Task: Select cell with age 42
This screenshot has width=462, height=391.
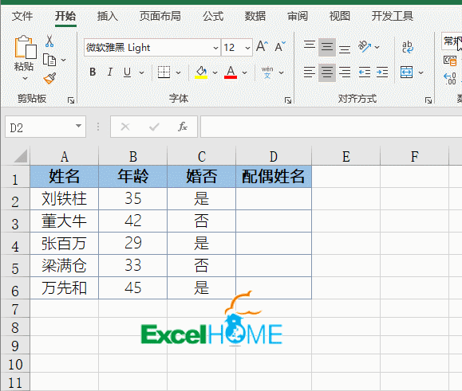Action: [x=133, y=221]
